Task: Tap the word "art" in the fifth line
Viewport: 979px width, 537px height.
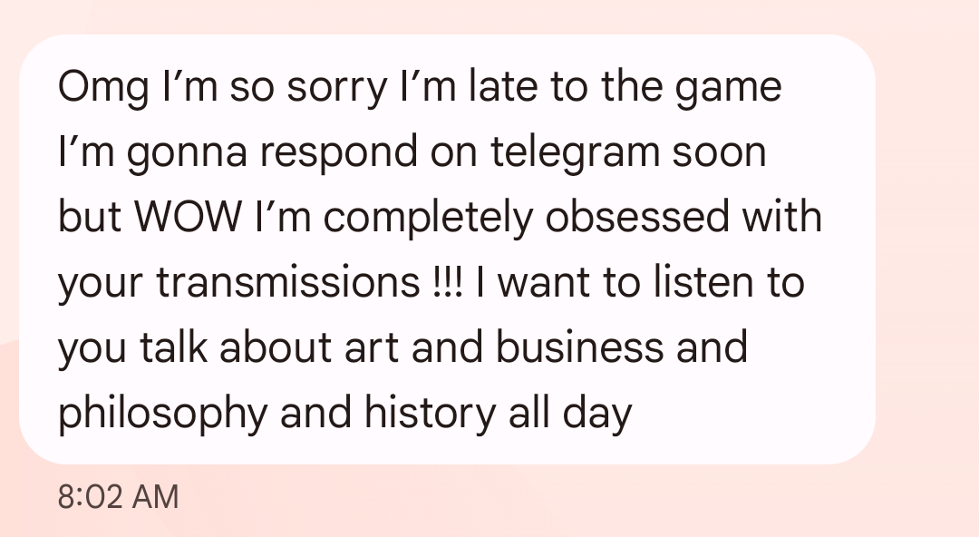Action: tap(372, 348)
